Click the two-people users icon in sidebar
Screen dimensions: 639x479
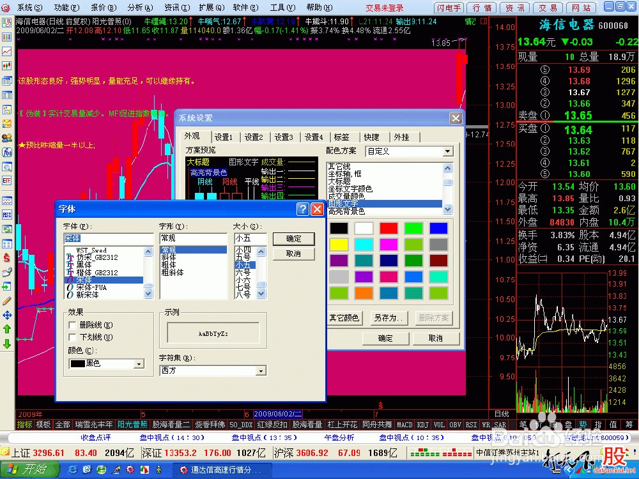coord(6,138)
